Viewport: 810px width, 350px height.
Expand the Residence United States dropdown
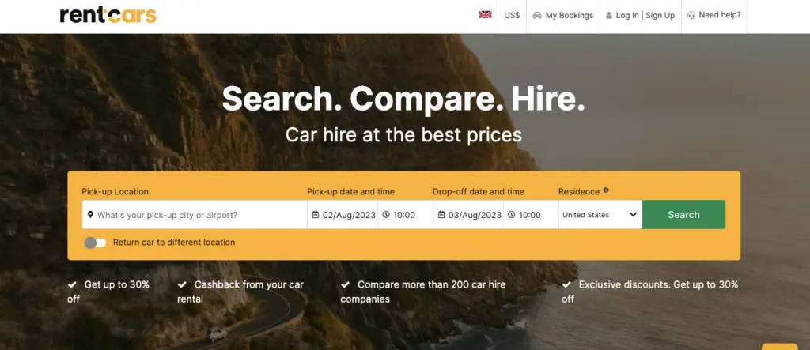600,215
